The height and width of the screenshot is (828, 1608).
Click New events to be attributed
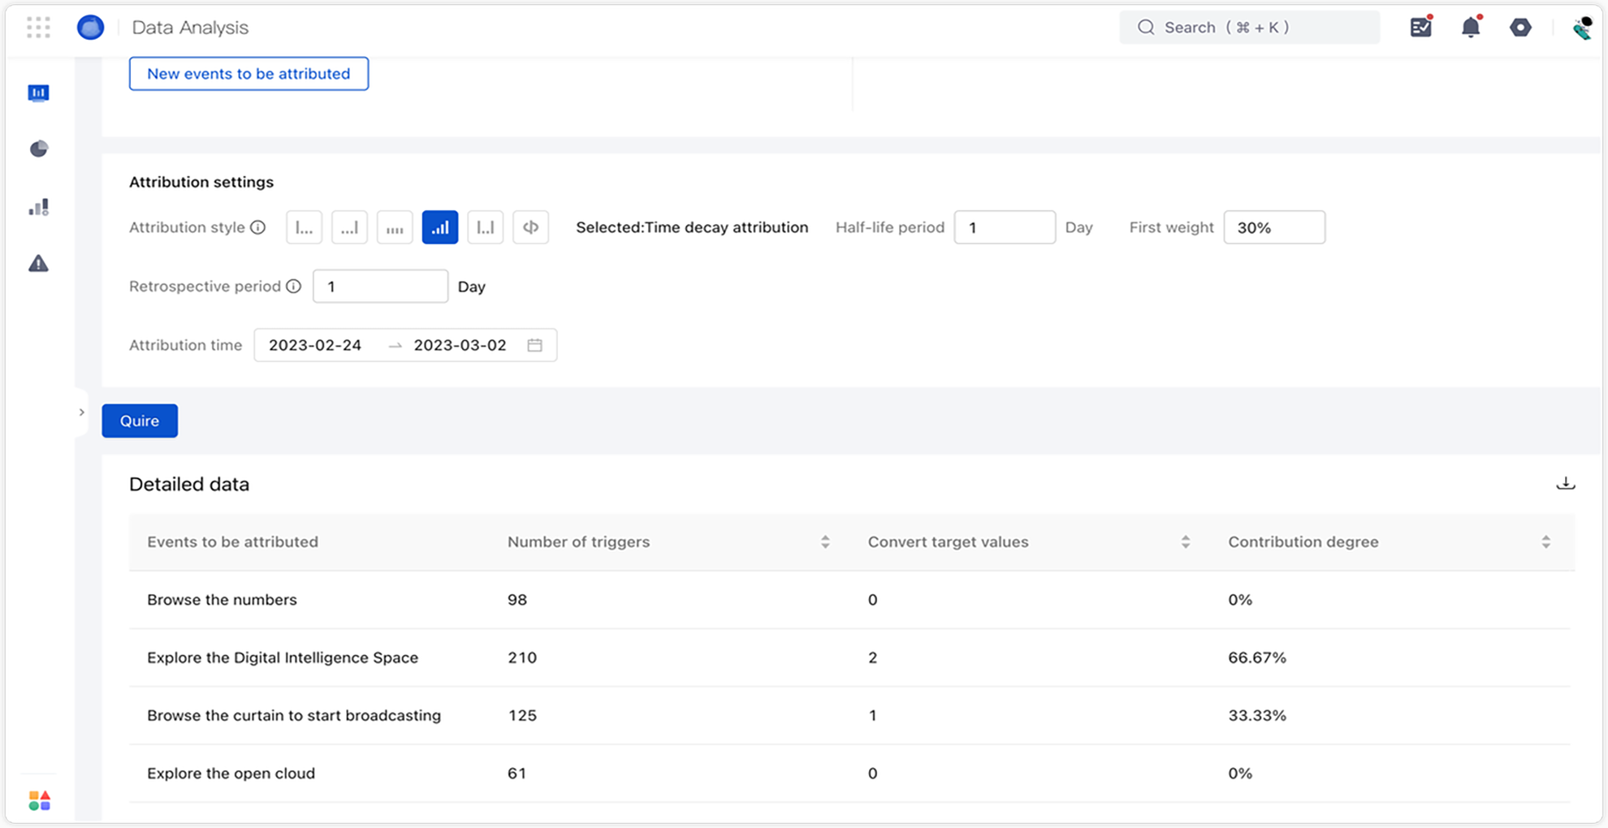coord(249,74)
